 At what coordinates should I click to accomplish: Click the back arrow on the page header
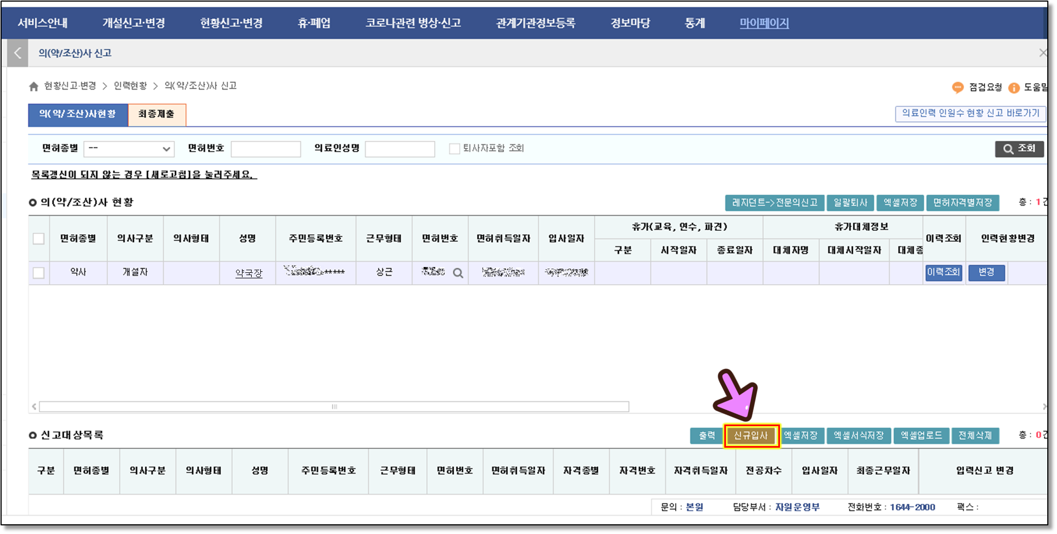[x=18, y=53]
